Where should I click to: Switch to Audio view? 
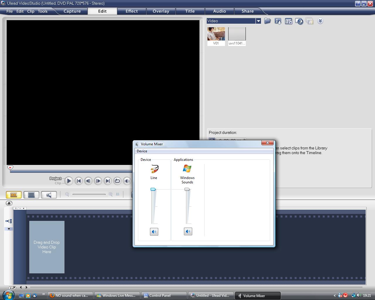49,195
